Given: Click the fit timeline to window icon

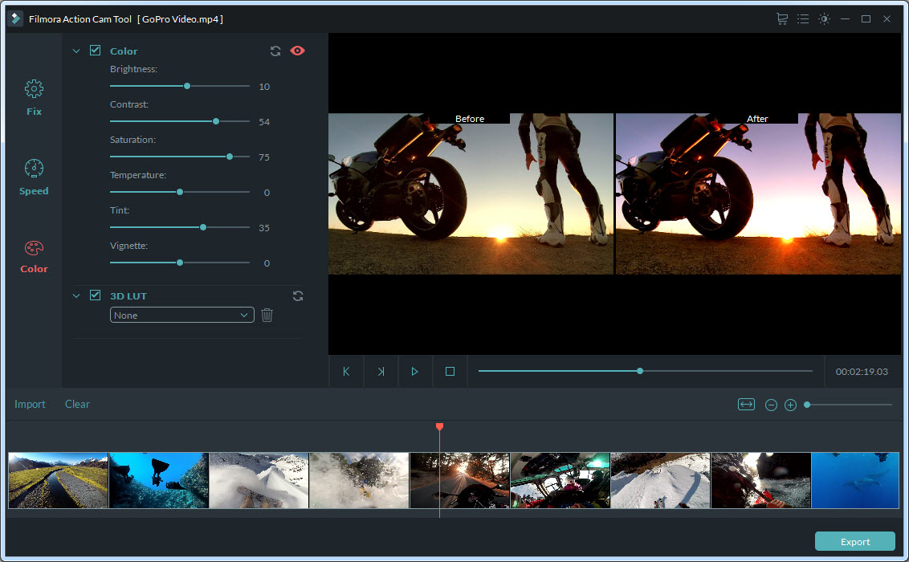Looking at the screenshot, I should click(x=746, y=405).
